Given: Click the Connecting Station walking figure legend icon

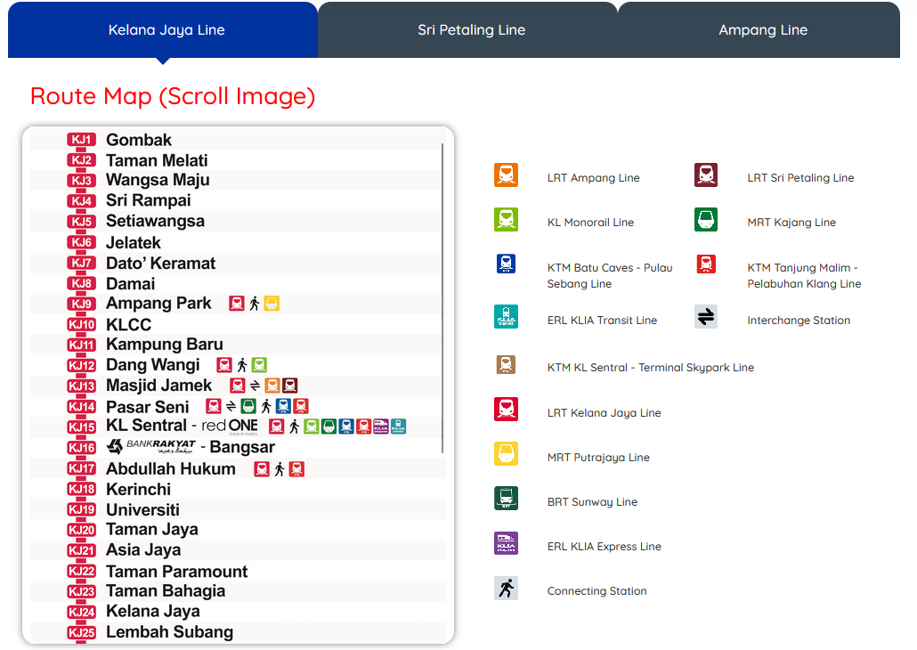Looking at the screenshot, I should pos(506,588).
